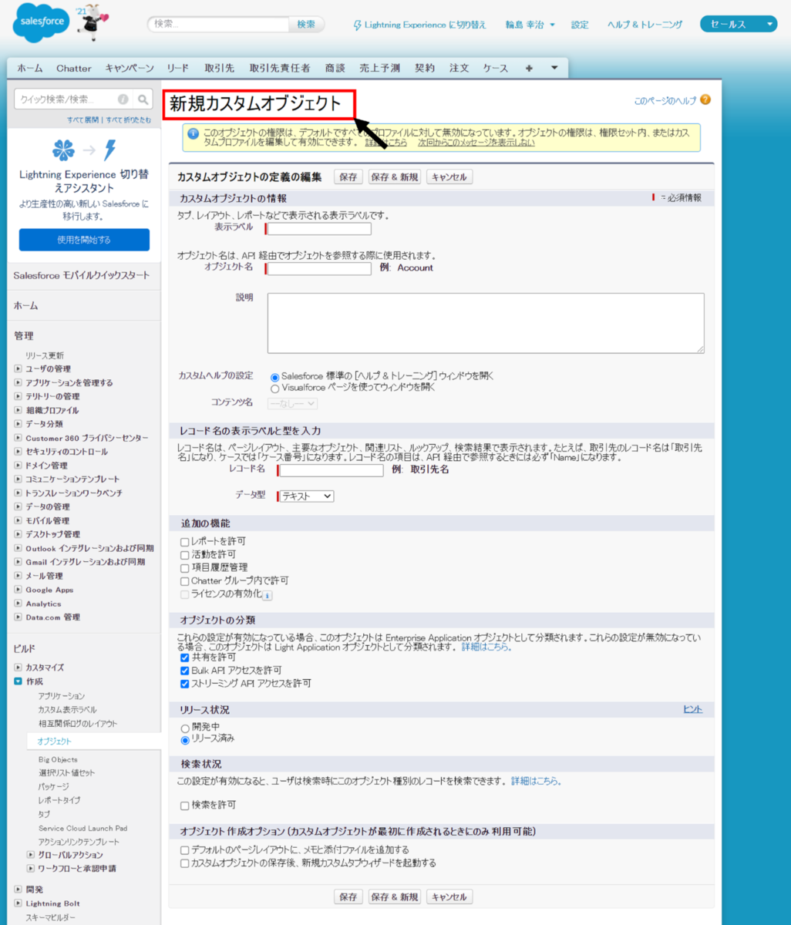
Task: Select Visualforce page help radio button
Action: point(274,388)
